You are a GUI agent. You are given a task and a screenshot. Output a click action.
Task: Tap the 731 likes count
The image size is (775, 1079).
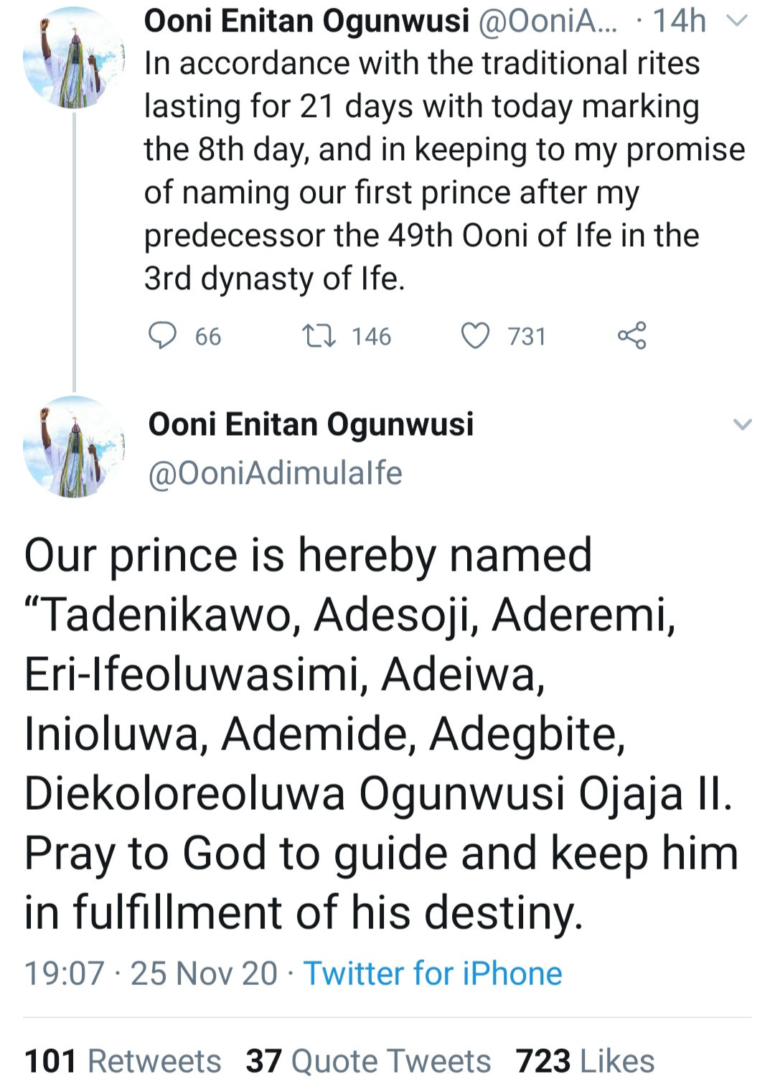click(x=527, y=337)
